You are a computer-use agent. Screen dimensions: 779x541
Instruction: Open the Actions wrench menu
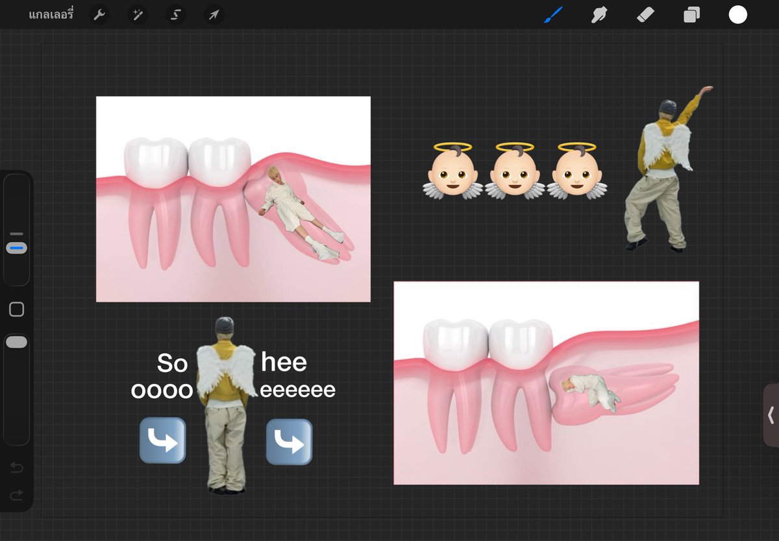99,14
